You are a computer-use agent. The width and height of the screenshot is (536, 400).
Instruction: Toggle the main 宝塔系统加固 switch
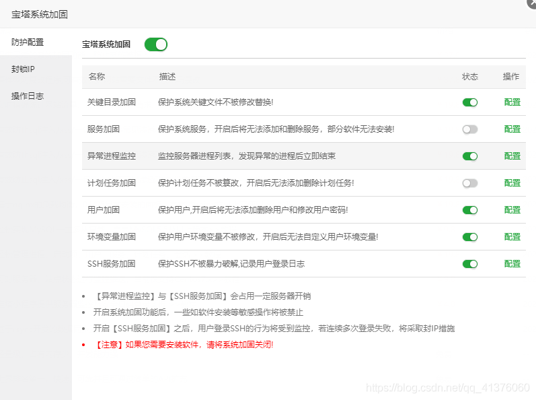coord(156,44)
